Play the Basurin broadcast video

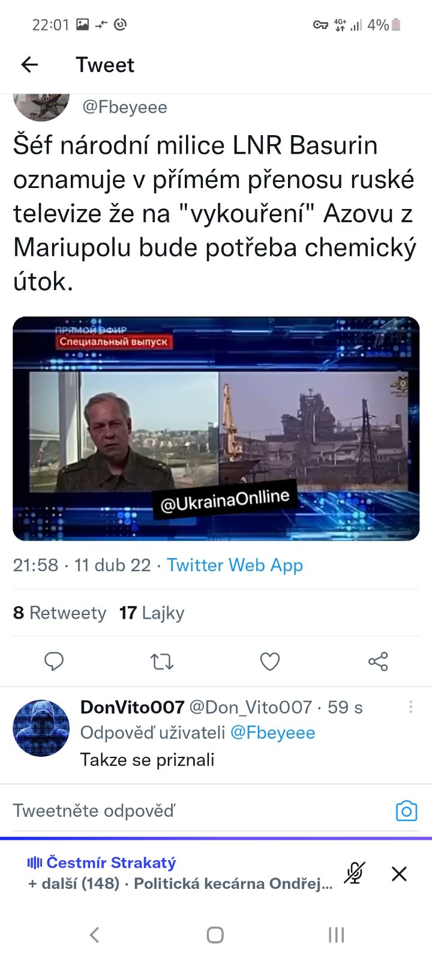[216, 428]
